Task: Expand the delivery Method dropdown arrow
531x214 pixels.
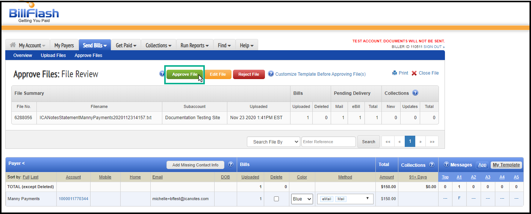Action: point(367,199)
